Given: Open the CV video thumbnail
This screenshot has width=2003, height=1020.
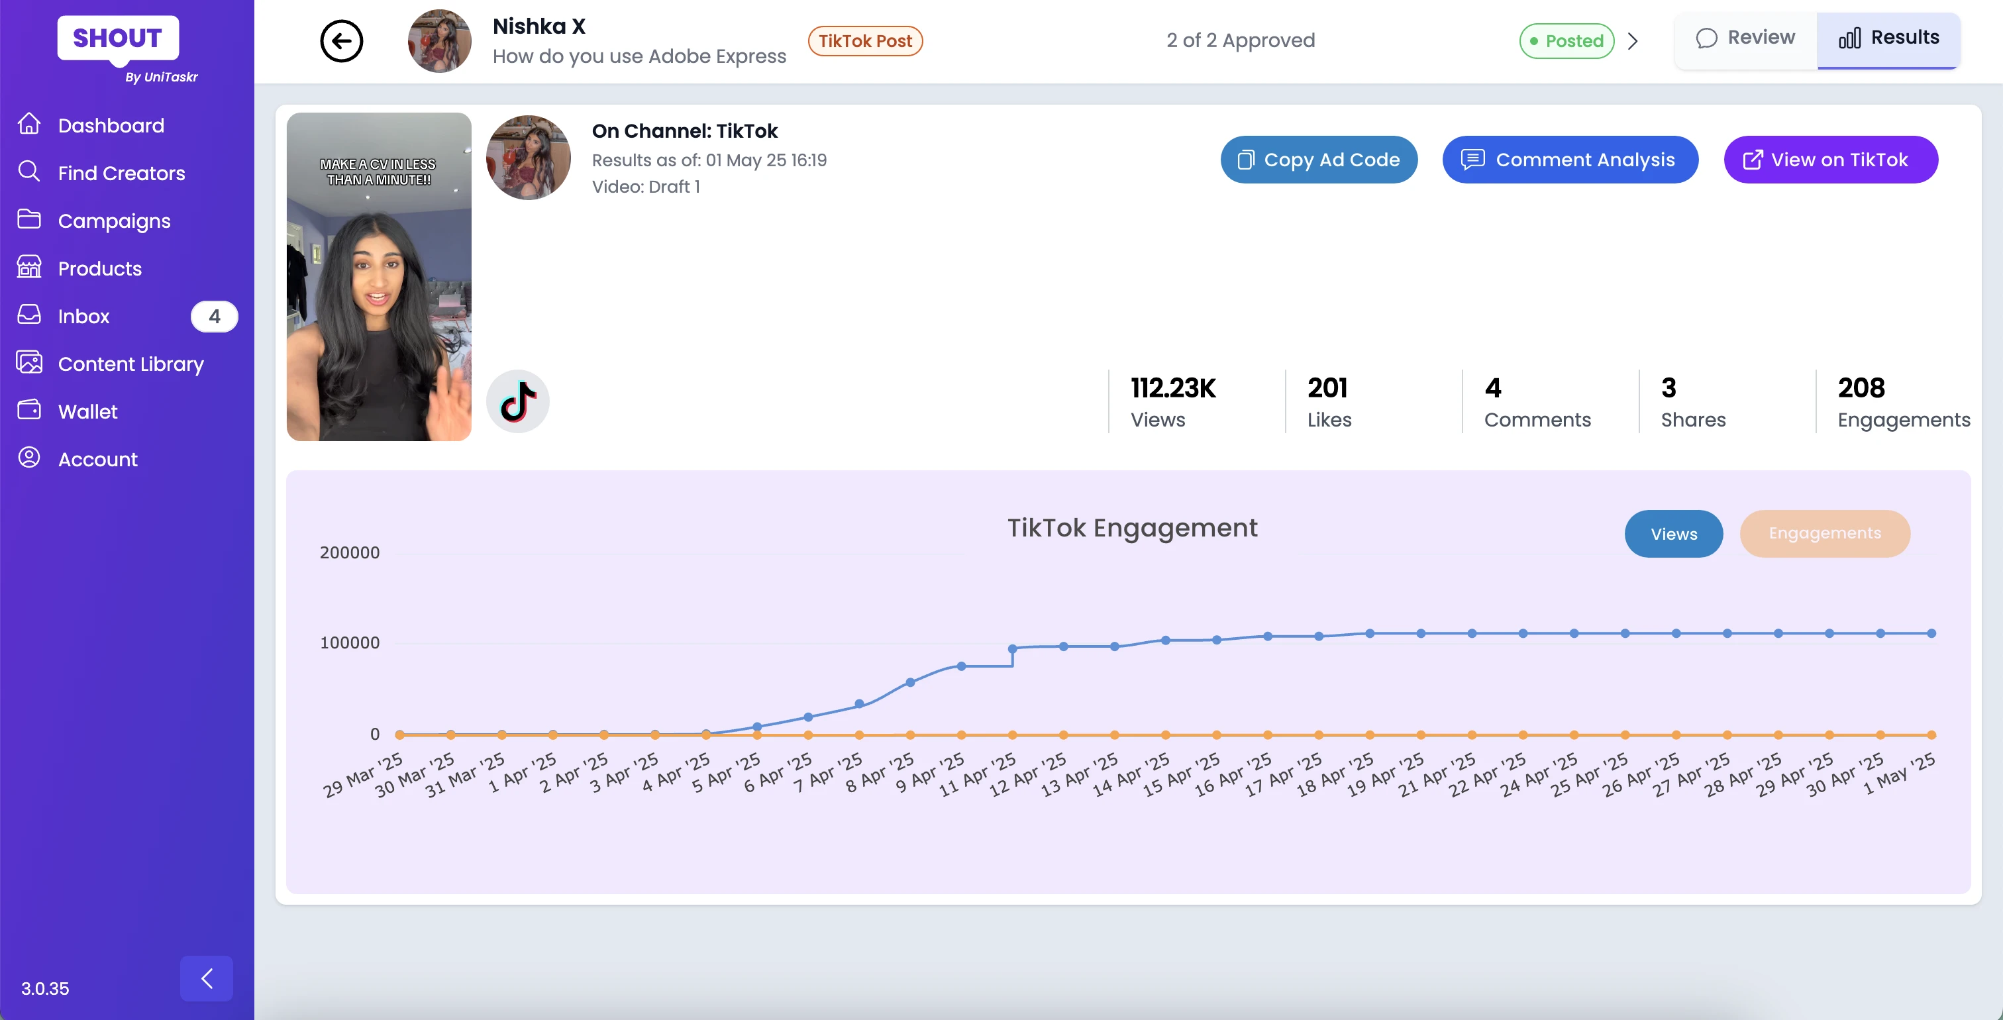Looking at the screenshot, I should click(379, 277).
